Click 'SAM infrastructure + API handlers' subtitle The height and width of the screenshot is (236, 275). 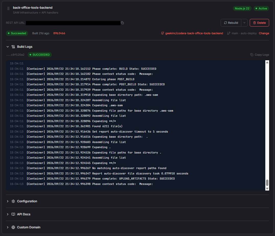click(x=35, y=13)
